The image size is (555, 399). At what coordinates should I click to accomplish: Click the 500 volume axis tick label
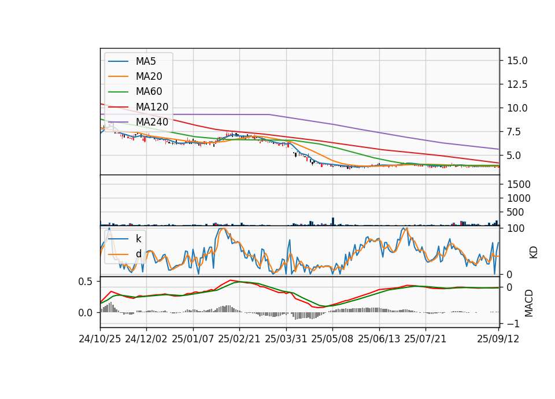[x=516, y=212]
